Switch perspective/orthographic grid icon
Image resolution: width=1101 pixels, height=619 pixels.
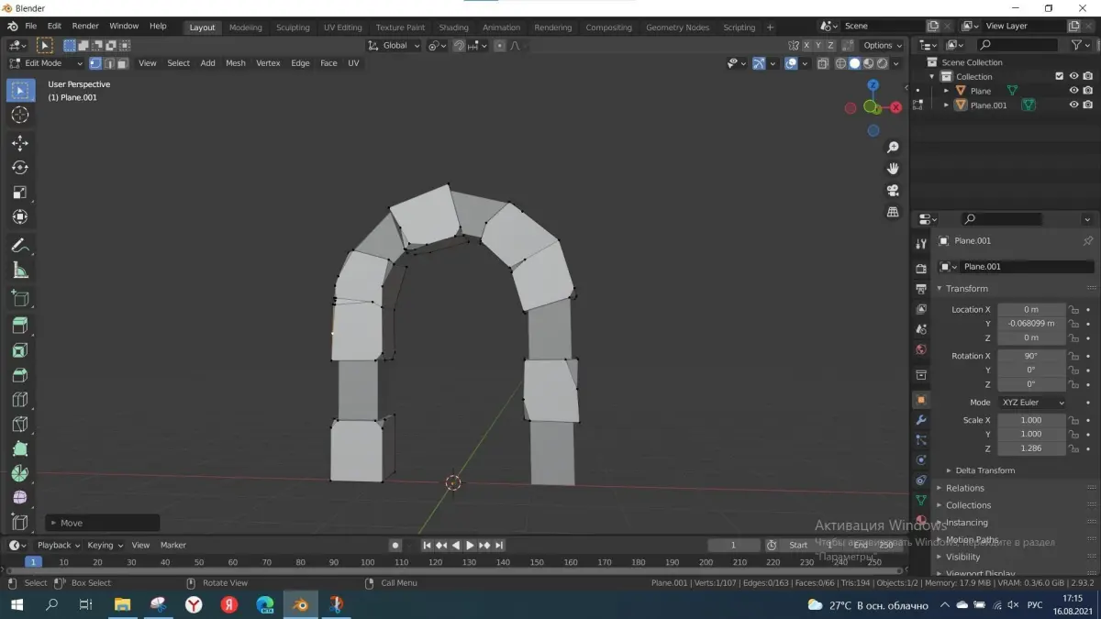pyautogui.click(x=893, y=212)
